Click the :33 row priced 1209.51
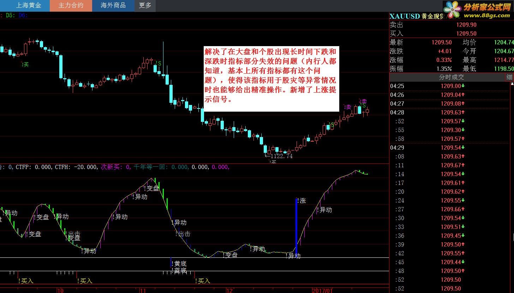This screenshot has width=514, height=293. pos(450,227)
